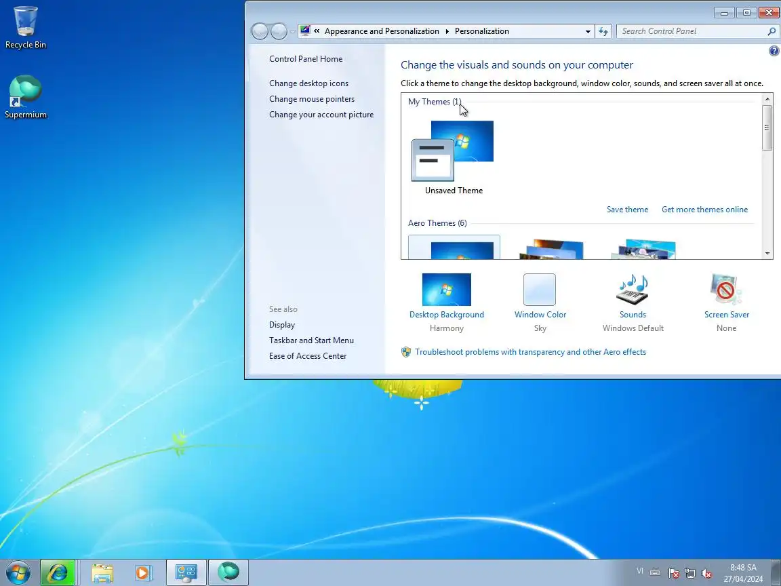
Task: Expand the arrow after Appearance and Personalization
Action: 447,31
